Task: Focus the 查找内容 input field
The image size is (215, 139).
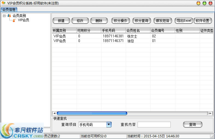Action: point(154,124)
